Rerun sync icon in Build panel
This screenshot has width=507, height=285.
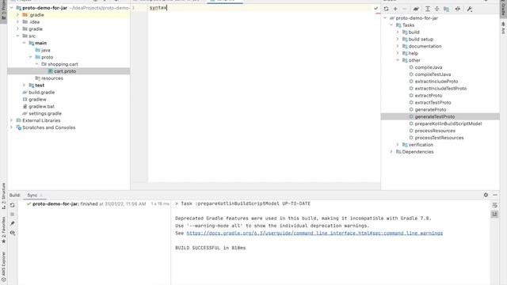(13, 205)
